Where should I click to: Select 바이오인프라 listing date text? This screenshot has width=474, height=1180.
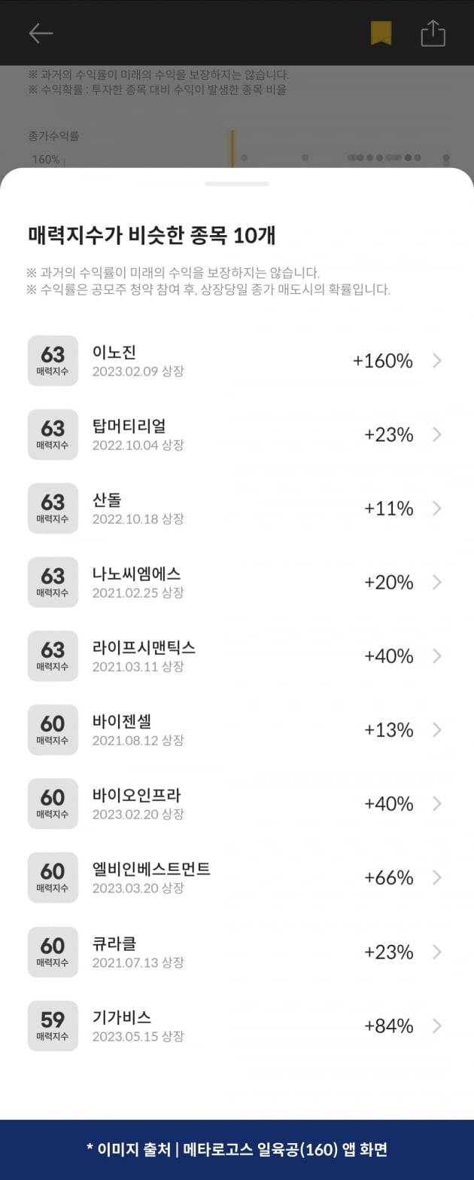click(138, 815)
